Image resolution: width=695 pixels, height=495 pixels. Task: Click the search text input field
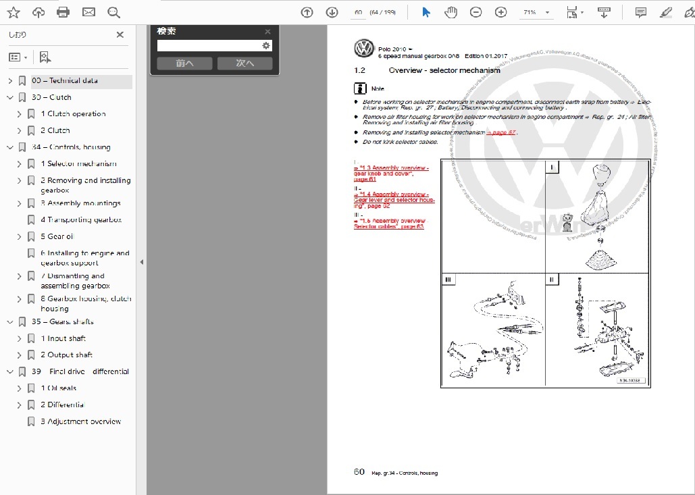tap(209, 46)
